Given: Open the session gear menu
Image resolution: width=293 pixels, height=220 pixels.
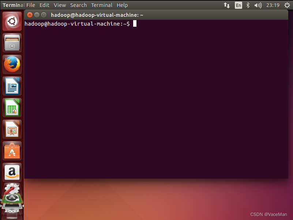Looking at the screenshot, I should pos(288,5).
